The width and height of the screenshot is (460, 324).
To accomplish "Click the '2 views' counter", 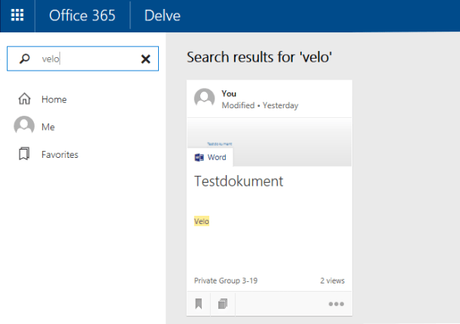I will (x=331, y=280).
